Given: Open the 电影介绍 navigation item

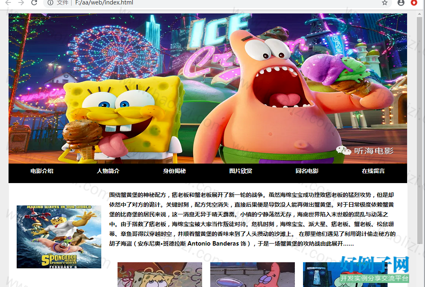Looking at the screenshot, I should (x=42, y=171).
